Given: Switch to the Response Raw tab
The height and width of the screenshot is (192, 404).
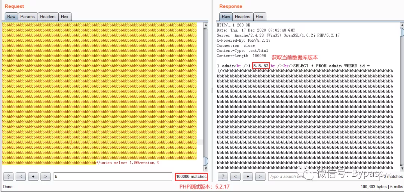Looking at the screenshot, I should 226,17.
